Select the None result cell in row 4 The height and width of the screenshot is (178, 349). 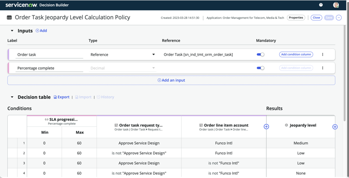[301, 173]
